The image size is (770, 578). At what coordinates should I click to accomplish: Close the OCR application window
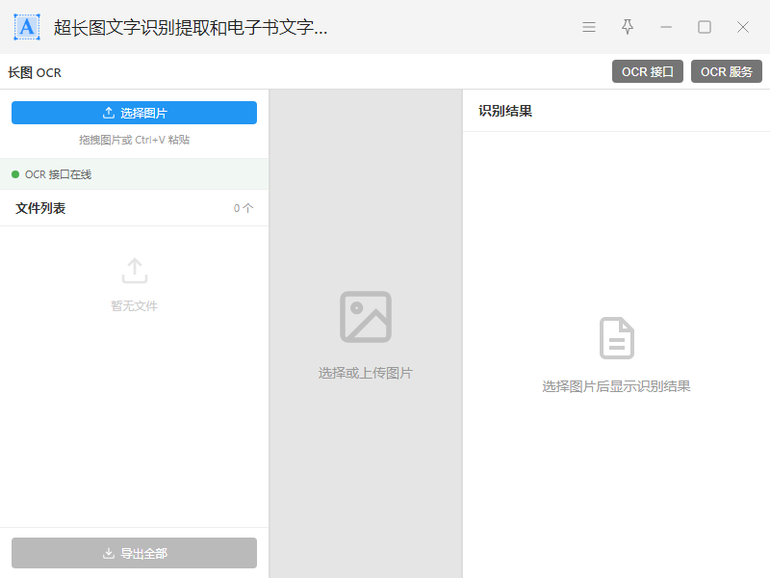[x=743, y=27]
